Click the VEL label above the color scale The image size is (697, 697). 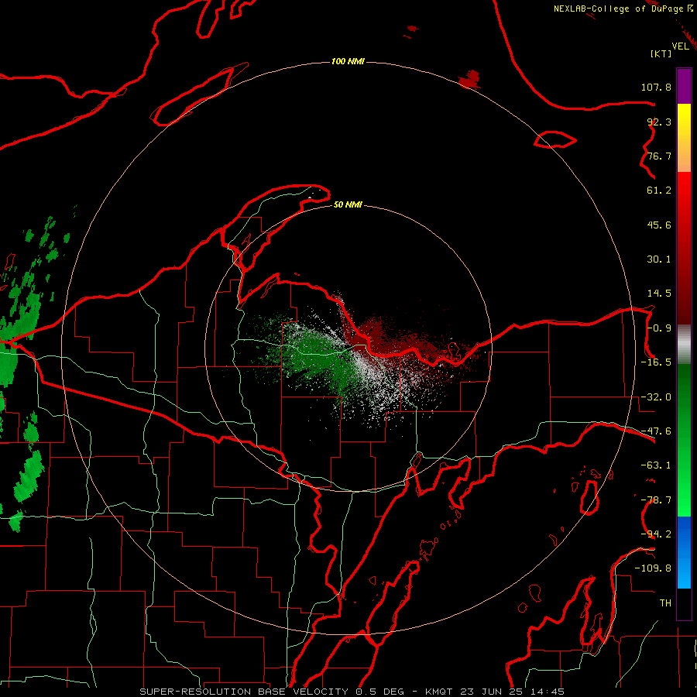pos(680,46)
